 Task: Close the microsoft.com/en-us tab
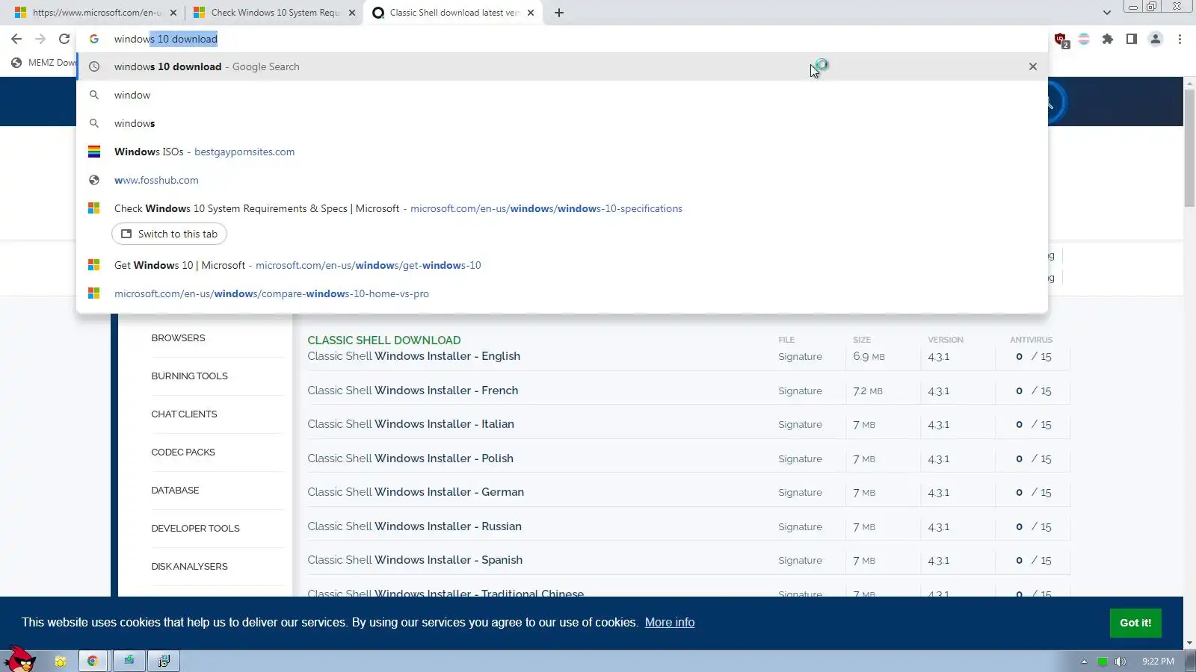pos(173,13)
